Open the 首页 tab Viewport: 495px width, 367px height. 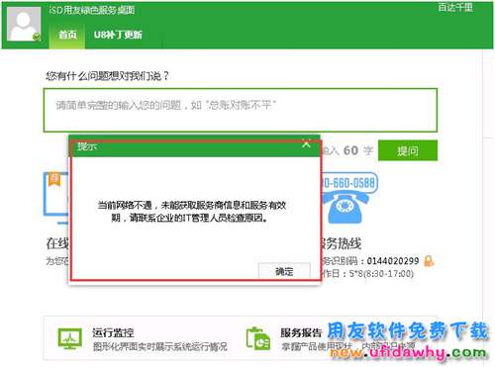point(67,35)
